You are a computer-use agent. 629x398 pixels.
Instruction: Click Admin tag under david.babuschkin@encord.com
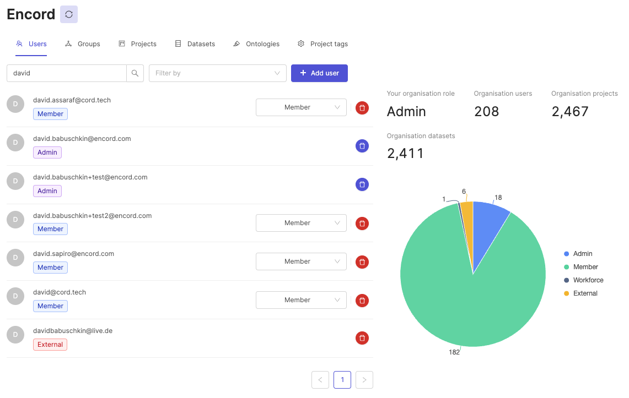coord(47,152)
